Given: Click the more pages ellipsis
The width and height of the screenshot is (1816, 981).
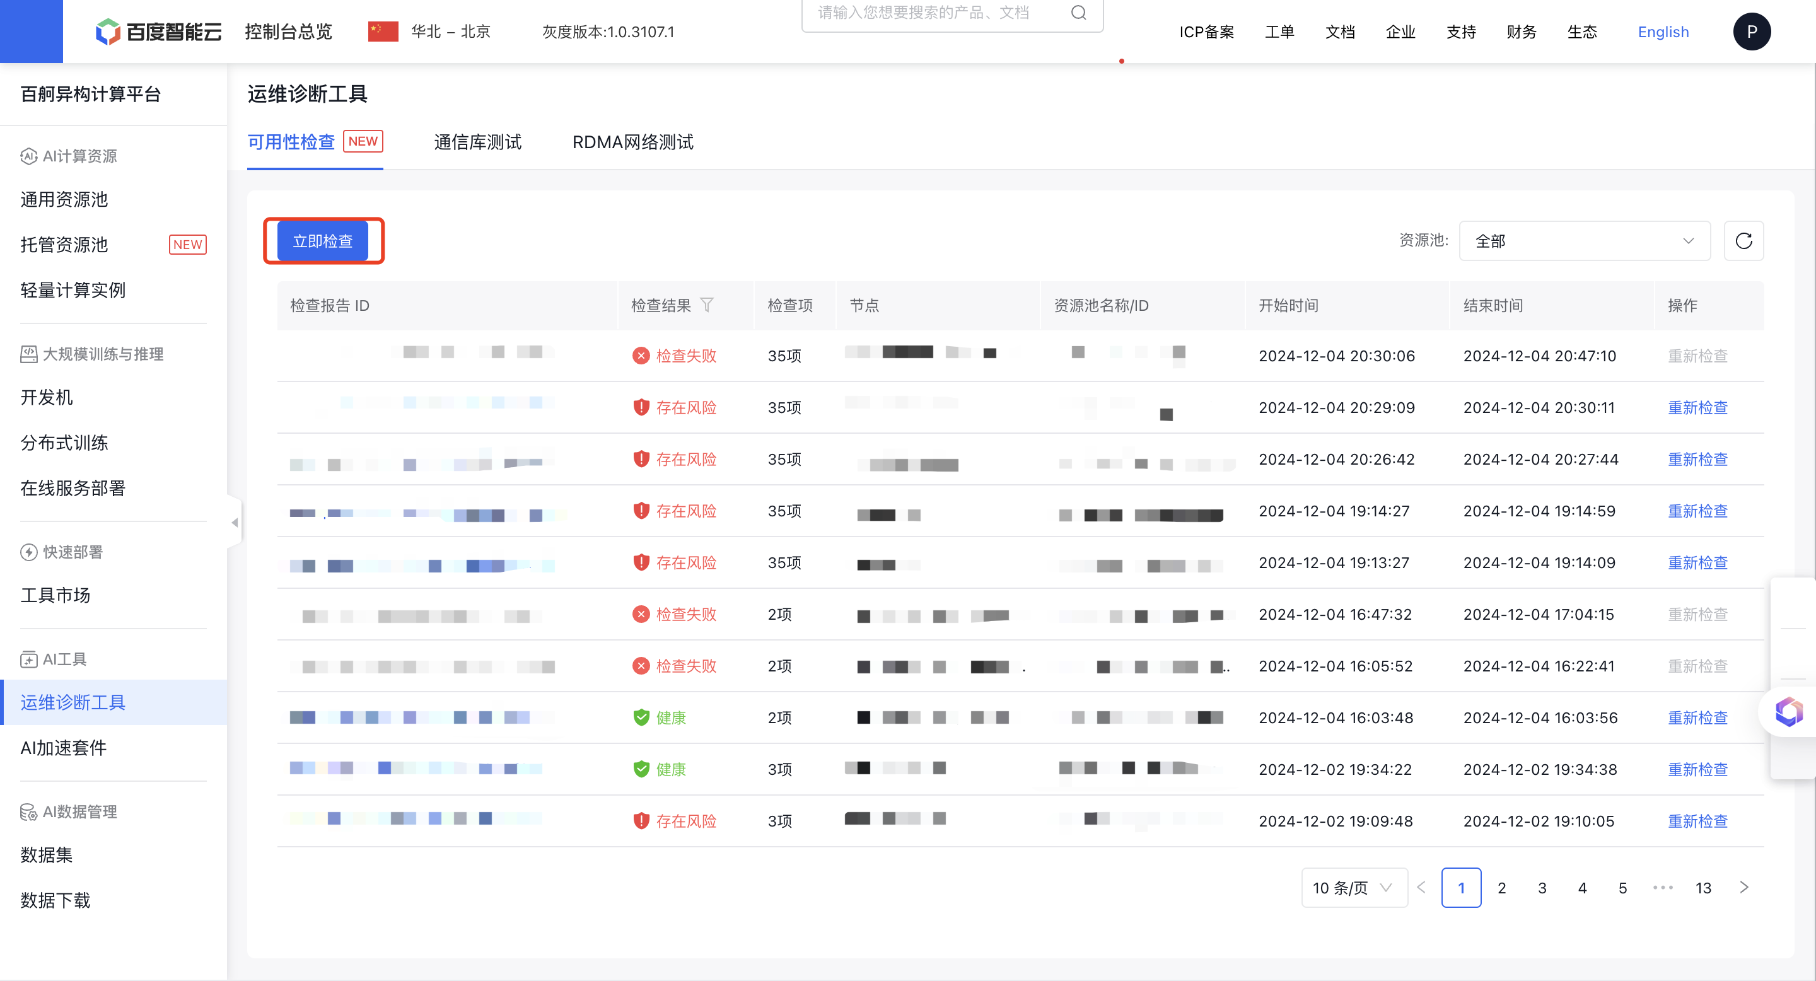Looking at the screenshot, I should pos(1662,887).
